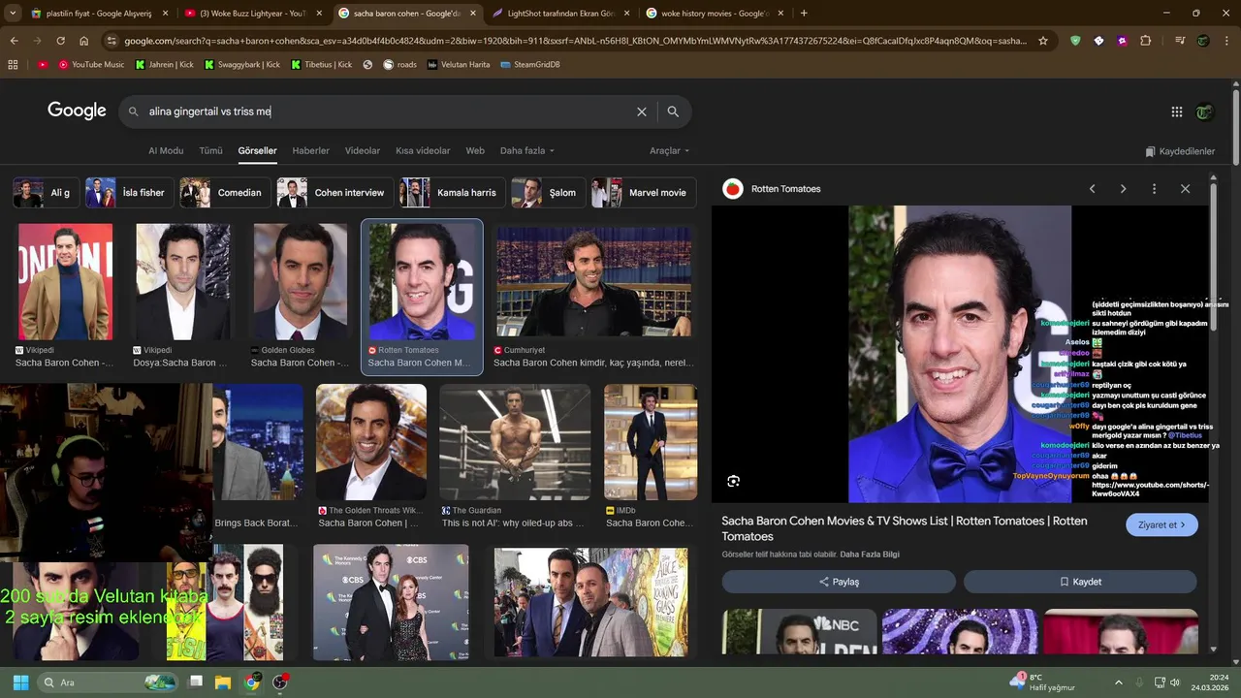This screenshot has width=1241, height=698.
Task: Click into the Google search field
Action: click(388, 111)
